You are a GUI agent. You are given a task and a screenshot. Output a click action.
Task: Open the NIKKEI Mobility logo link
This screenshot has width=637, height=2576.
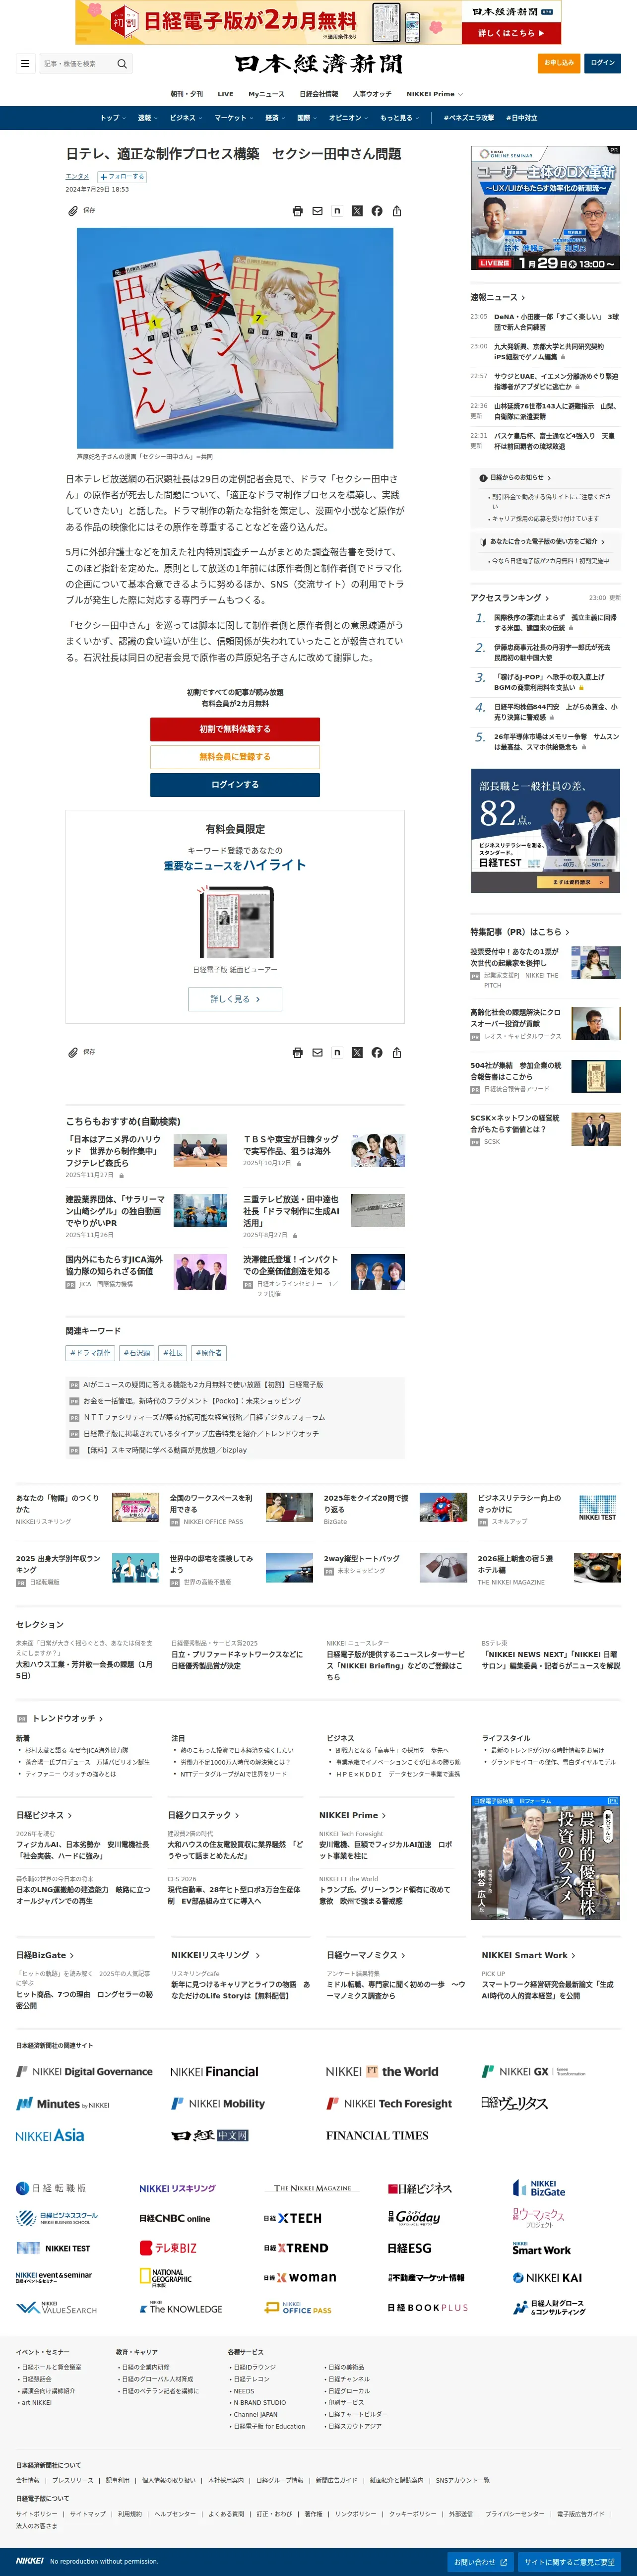coord(218,2104)
